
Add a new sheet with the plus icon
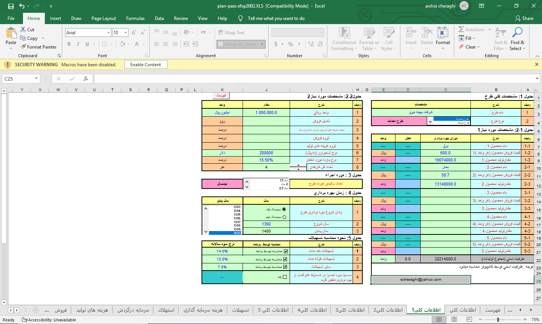[x=36, y=310]
